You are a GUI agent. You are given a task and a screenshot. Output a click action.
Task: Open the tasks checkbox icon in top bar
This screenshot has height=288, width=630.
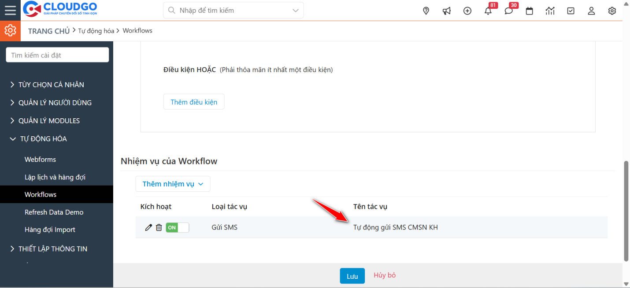(x=571, y=11)
